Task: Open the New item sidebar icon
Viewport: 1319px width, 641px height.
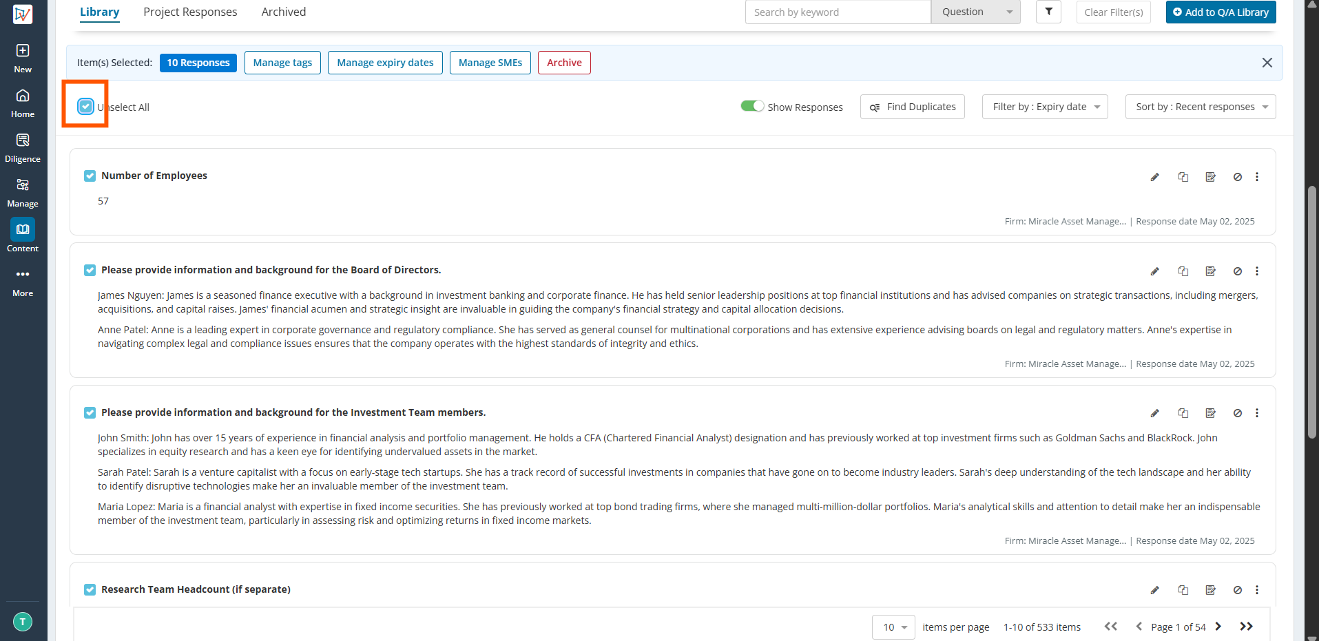Action: [x=23, y=58]
